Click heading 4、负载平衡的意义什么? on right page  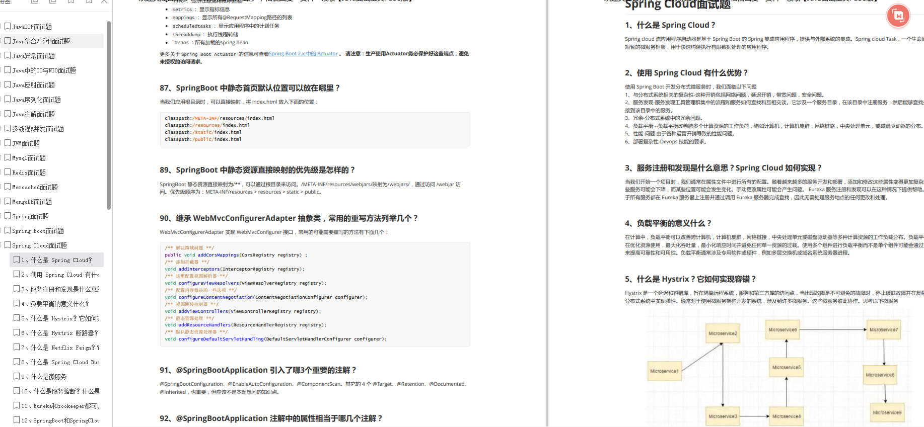pyautogui.click(x=668, y=223)
